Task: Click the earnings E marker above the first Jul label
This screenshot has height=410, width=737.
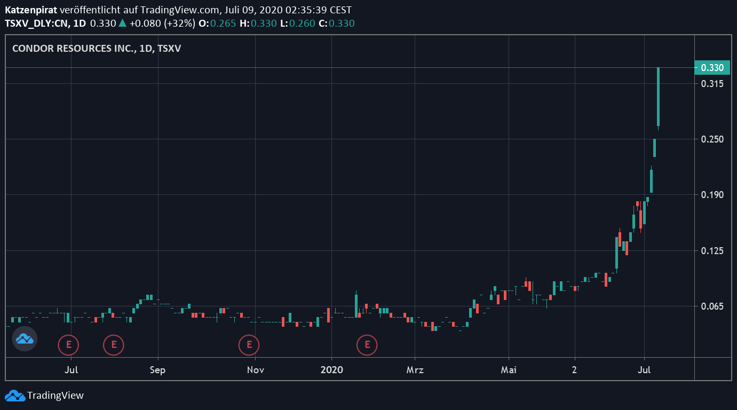Action: pos(68,345)
